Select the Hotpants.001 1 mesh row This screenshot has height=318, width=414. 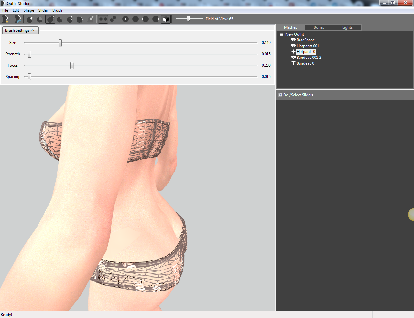[x=309, y=46]
